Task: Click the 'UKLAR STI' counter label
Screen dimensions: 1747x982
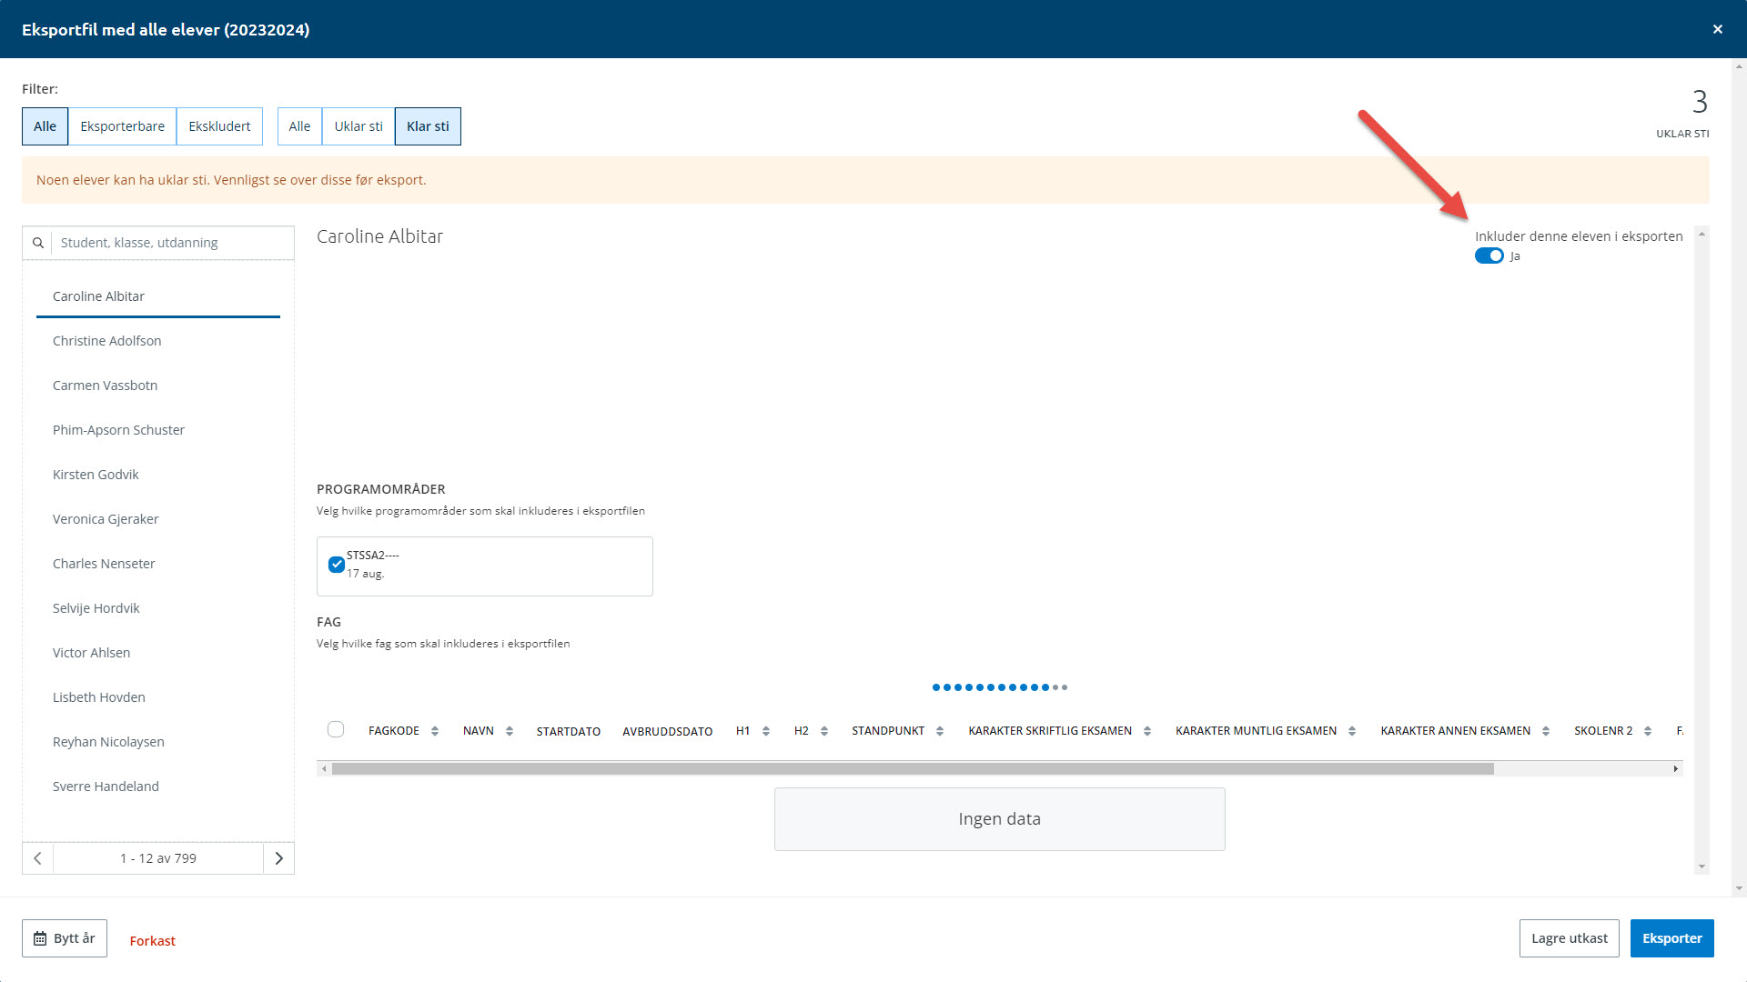Action: (x=1682, y=134)
